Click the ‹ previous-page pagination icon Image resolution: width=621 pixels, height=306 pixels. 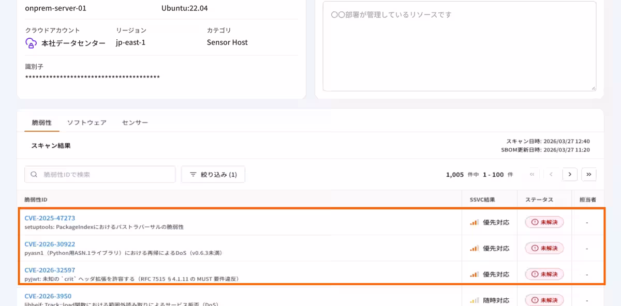click(x=551, y=174)
